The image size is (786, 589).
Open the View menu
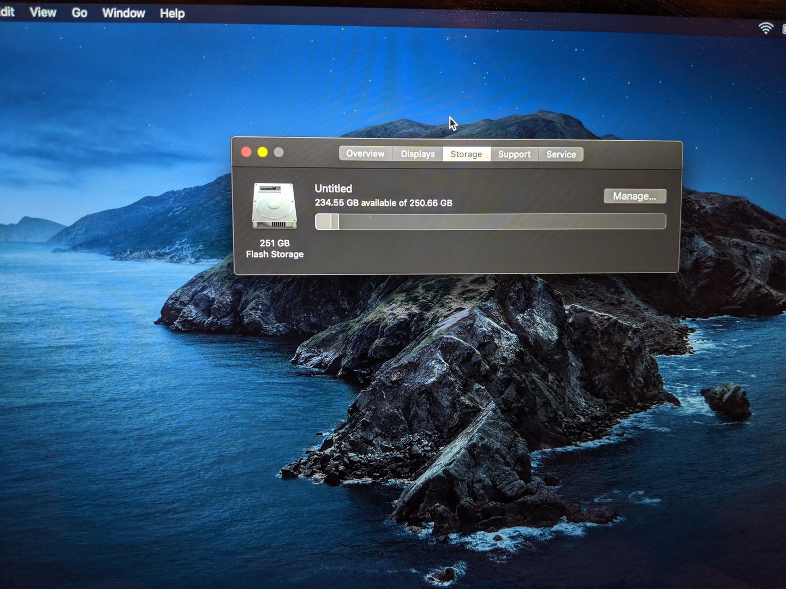[43, 12]
